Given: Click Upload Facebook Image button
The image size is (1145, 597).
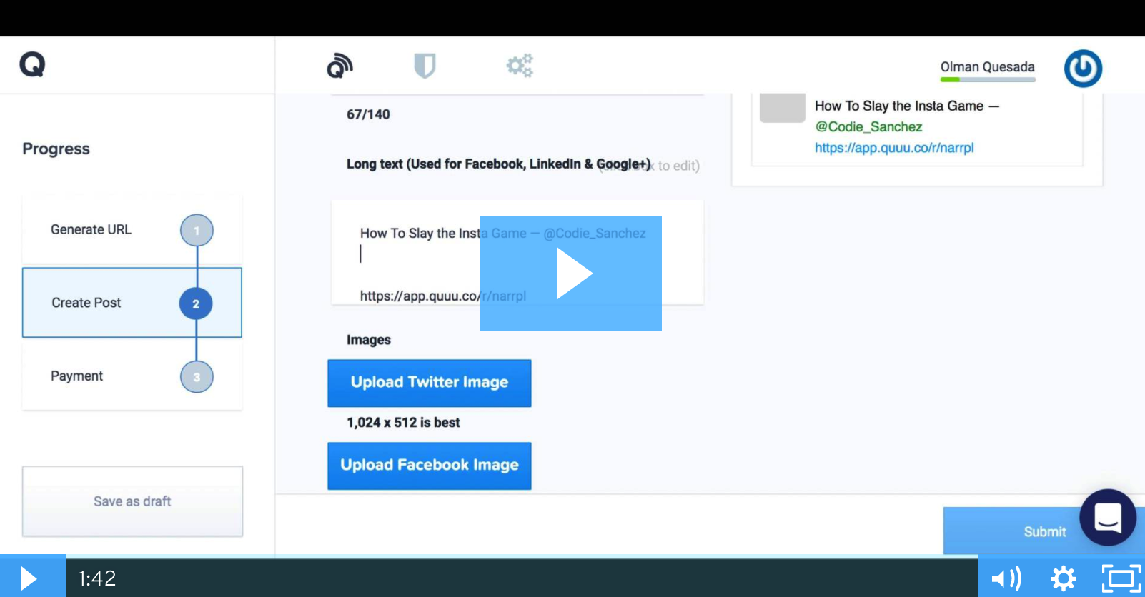Looking at the screenshot, I should [430, 466].
